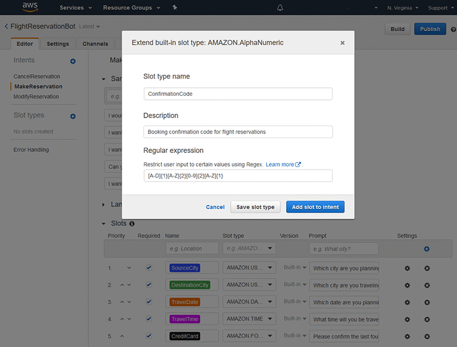This screenshot has width=457, height=347.
Task: Toggle Required checkbox for TravelTime
Action: pos(149,319)
